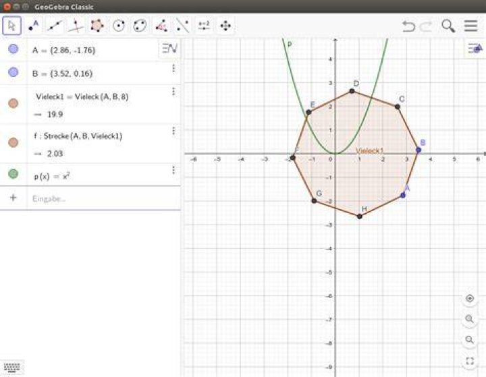This screenshot has width=486, height=377.
Task: Select the Line tool
Action: [55, 26]
